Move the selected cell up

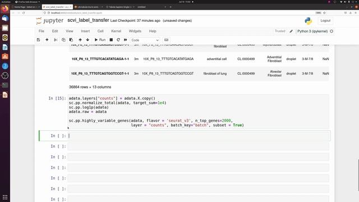point(80,40)
